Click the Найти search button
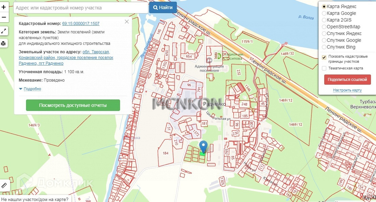 click(x=163, y=8)
